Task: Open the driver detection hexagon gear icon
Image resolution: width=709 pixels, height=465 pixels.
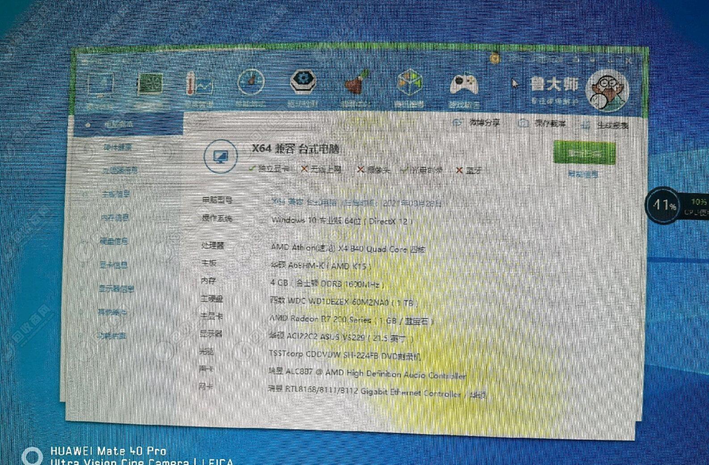Action: pos(302,82)
